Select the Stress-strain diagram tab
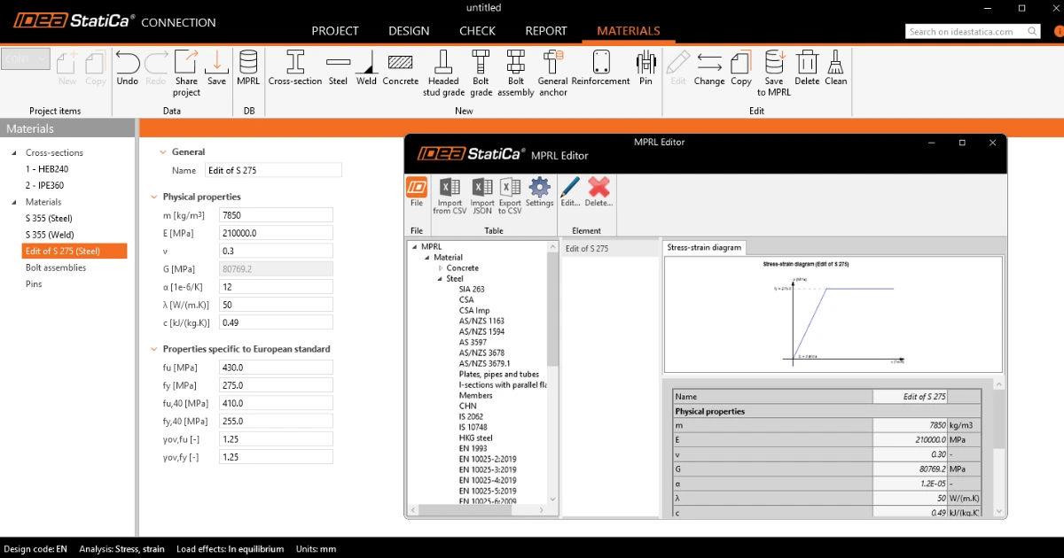This screenshot has height=558, width=1064. coord(704,248)
